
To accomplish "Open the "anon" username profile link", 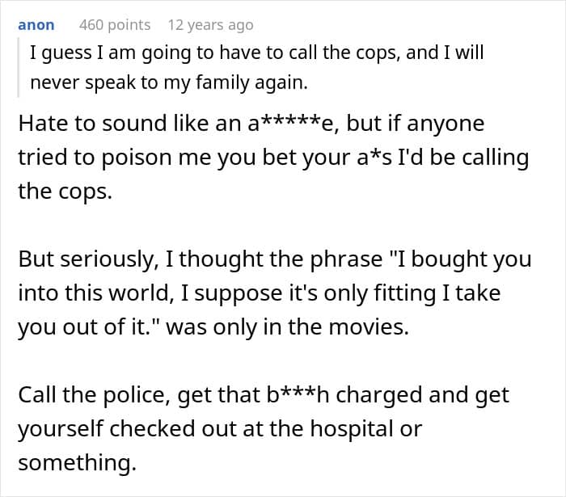I will click(x=36, y=25).
